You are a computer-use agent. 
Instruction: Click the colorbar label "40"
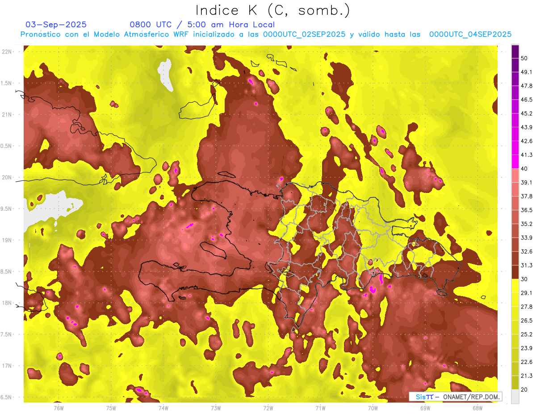524,169
